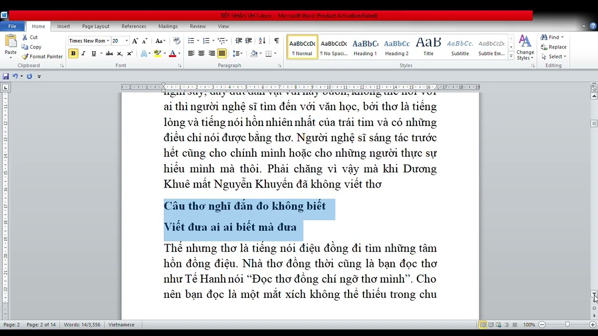598x336 pixels.
Task: Open Paragraph dialog launcher
Action: [280, 66]
